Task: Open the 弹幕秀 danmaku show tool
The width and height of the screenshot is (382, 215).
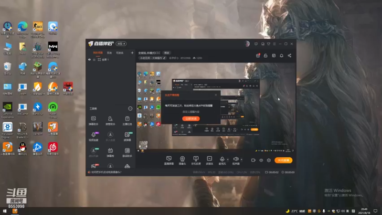Action: (x=110, y=152)
